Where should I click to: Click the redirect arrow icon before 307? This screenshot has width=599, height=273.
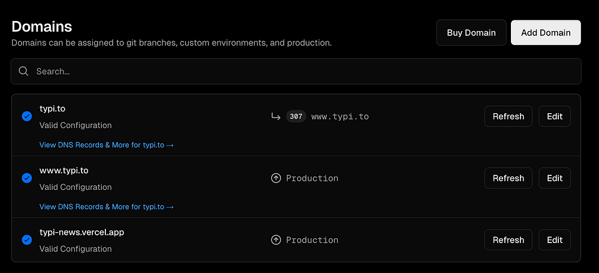[276, 116]
